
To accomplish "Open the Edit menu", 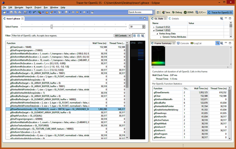I will (10, 7).
